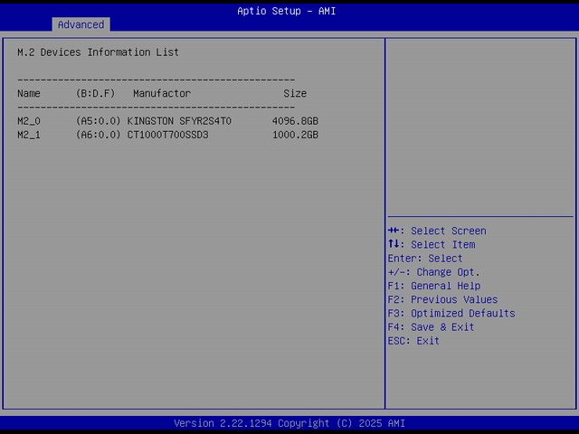
Task: Click the 'Version 2.22.1294' copyright footer
Action: point(289,423)
